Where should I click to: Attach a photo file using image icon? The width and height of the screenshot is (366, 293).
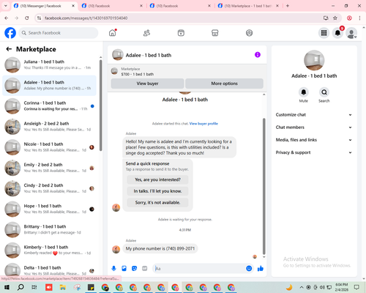tap(124, 269)
